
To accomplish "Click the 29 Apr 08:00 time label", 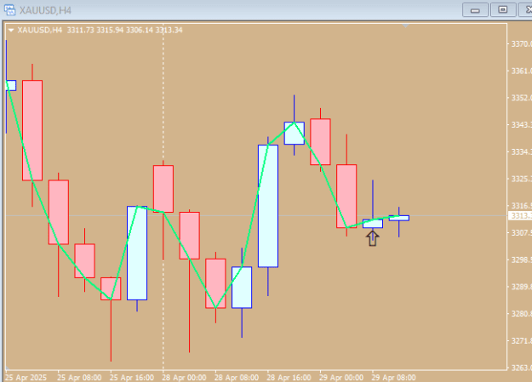I will [x=394, y=378].
